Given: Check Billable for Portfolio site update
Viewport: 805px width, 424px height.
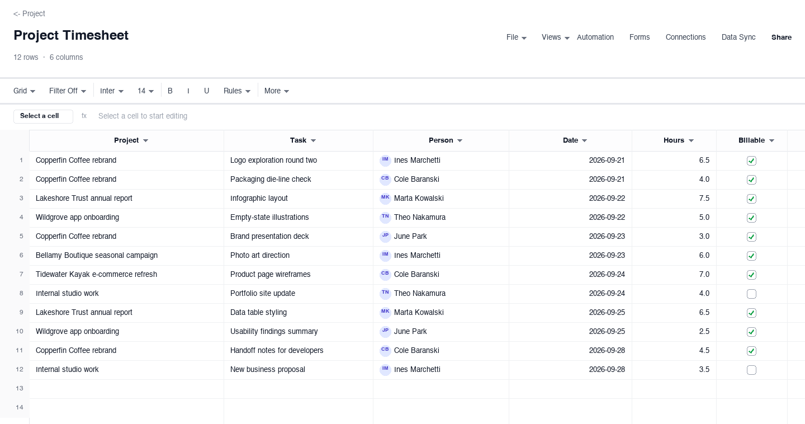Looking at the screenshot, I should click(x=751, y=294).
